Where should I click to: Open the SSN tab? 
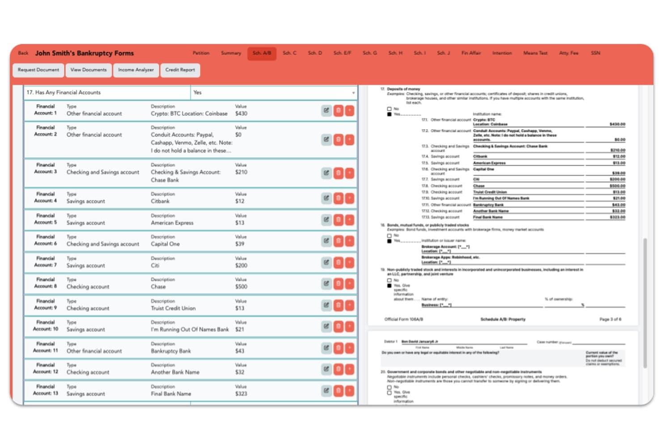(595, 53)
